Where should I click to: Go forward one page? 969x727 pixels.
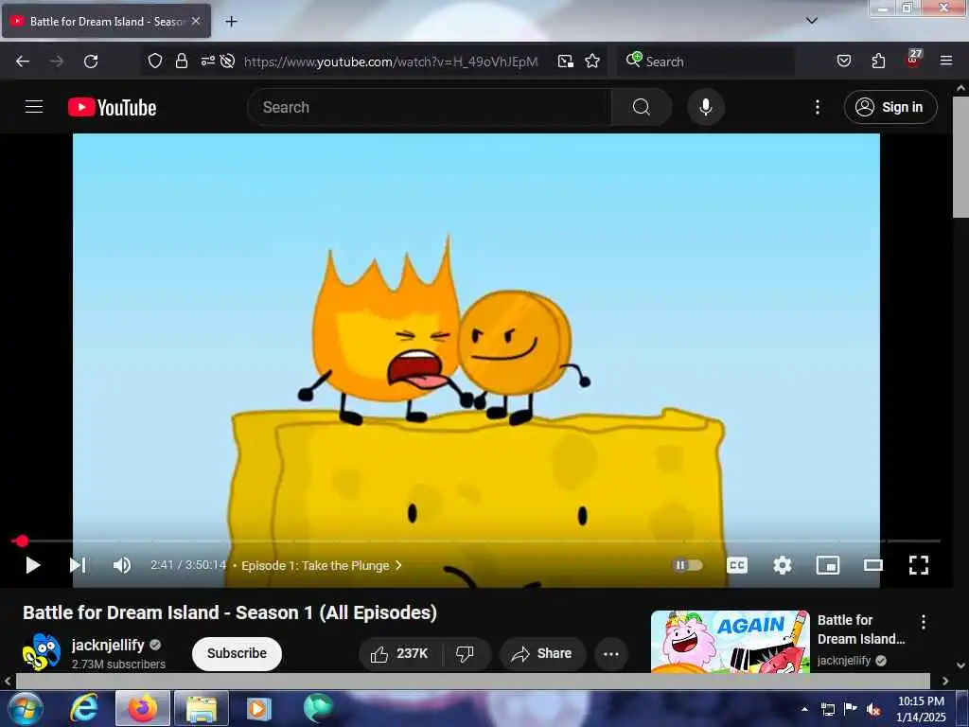57,62
